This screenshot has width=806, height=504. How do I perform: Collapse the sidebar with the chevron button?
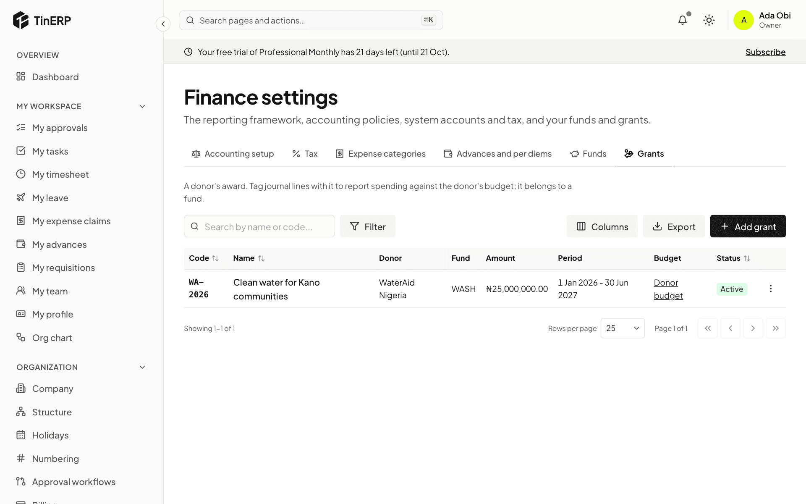click(x=163, y=24)
